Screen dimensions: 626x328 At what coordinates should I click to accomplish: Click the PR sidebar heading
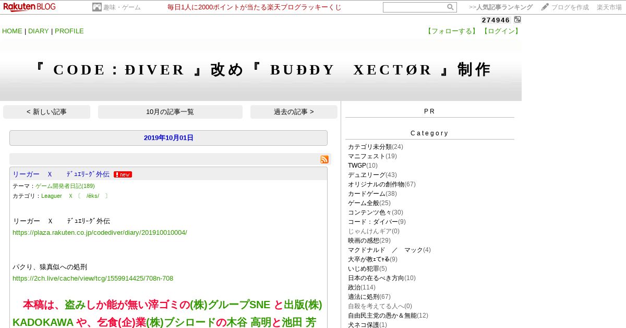430,111
